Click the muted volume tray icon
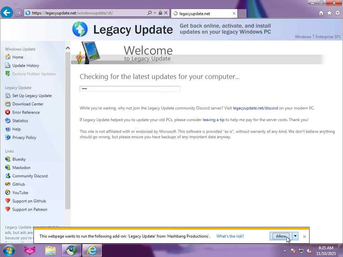The image size is (343, 257). point(309,251)
